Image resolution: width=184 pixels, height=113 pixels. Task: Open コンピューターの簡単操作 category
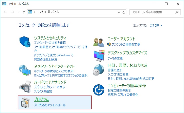127,86
